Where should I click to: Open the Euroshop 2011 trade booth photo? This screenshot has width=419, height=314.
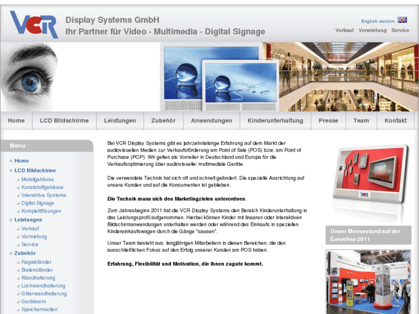coord(368,282)
